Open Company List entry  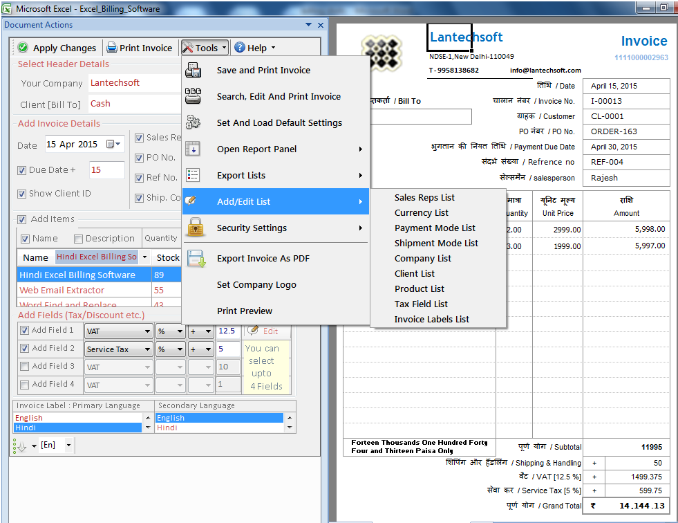pyautogui.click(x=438, y=258)
